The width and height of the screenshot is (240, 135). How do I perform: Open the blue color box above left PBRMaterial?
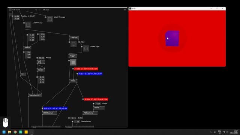click(x=55, y=108)
